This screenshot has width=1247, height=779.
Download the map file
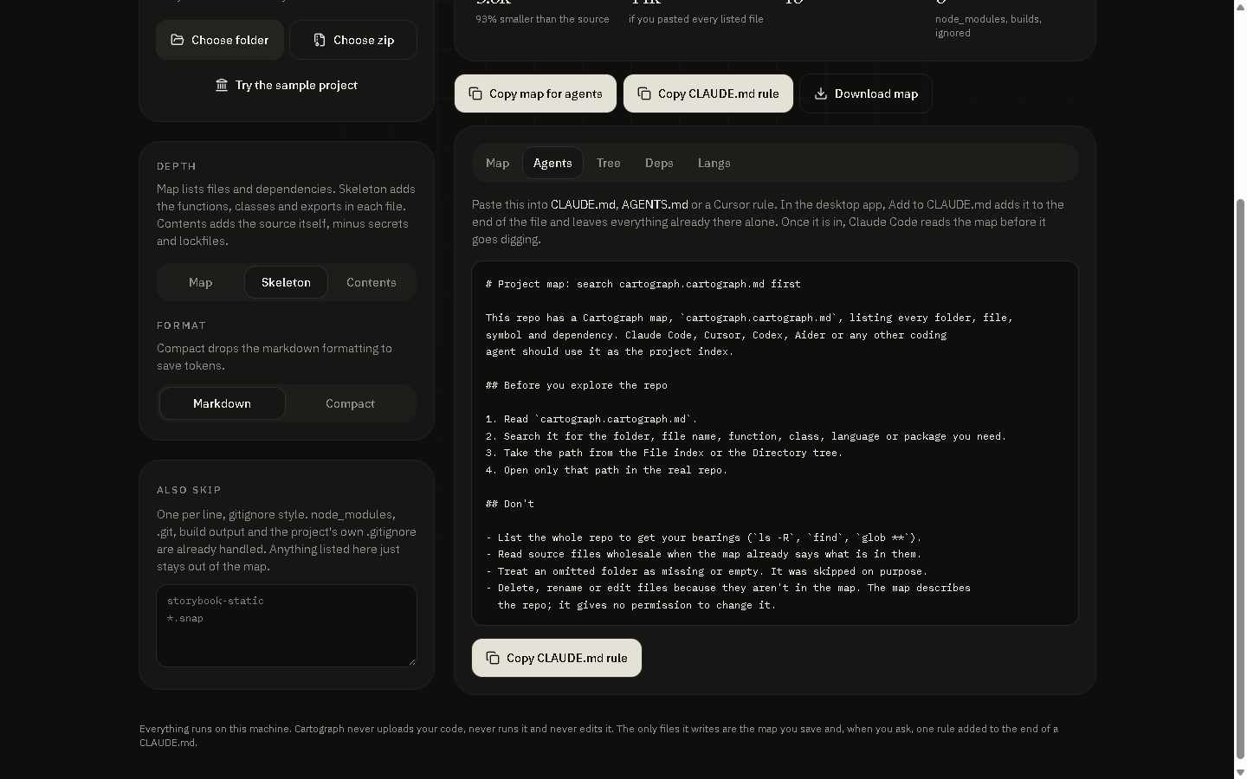pos(866,93)
